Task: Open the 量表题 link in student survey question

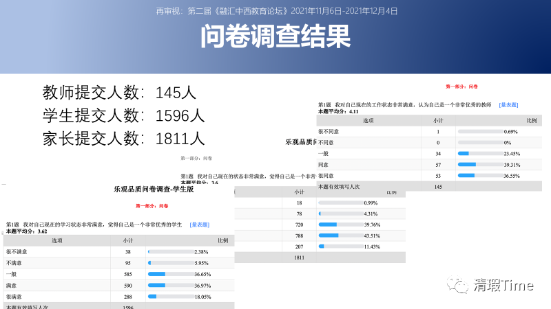Action: click(199, 225)
